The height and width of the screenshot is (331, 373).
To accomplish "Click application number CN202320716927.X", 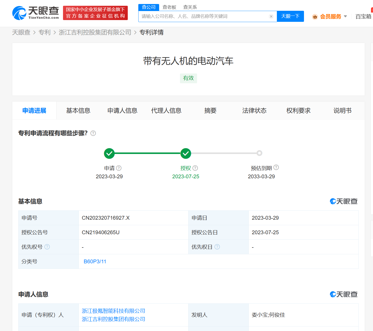I will click(x=106, y=218).
